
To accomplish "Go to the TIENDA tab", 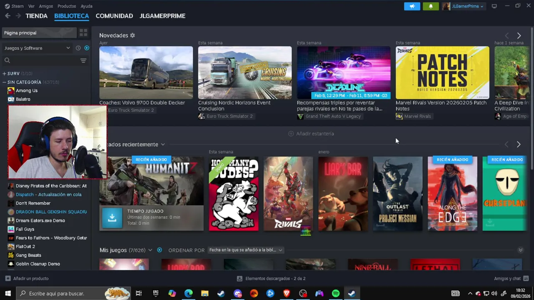I will click(37, 16).
